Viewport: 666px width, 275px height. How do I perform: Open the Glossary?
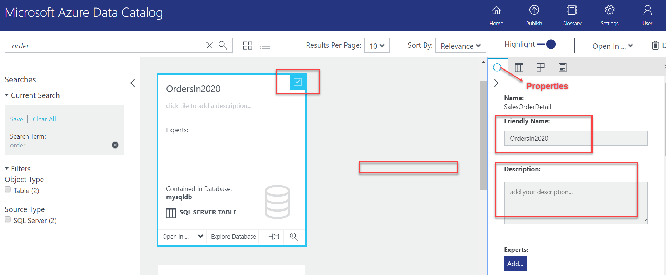tap(572, 15)
